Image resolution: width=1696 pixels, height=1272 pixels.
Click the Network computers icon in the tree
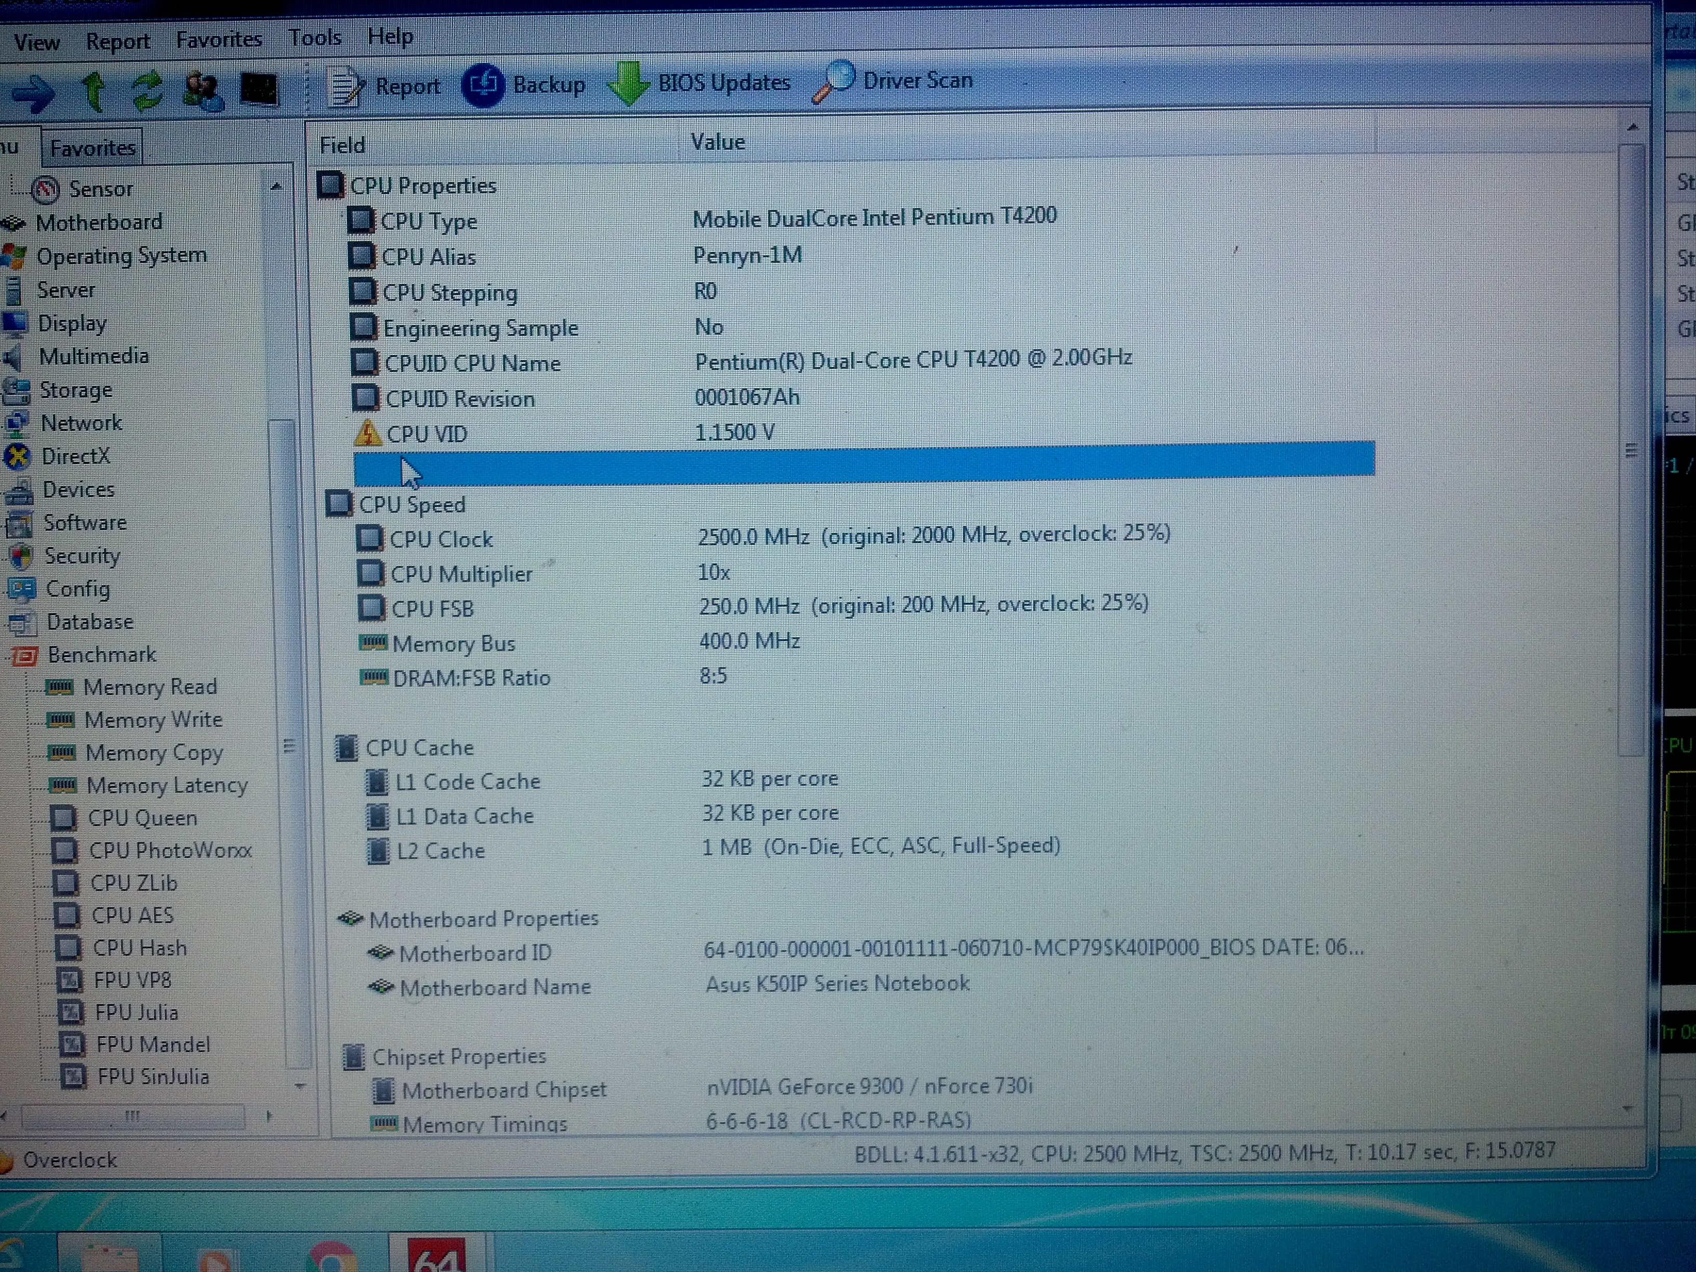(17, 424)
